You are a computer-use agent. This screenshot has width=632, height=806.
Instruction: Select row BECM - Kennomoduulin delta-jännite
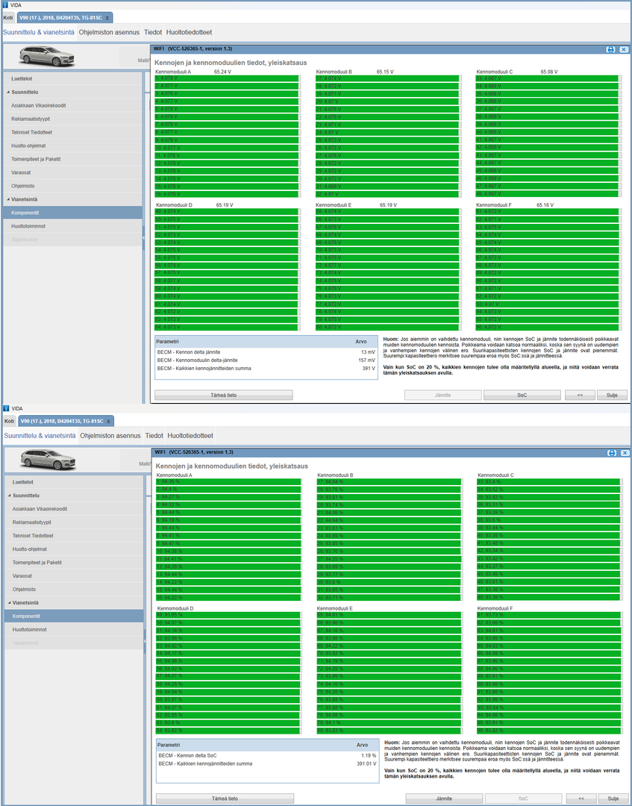pyautogui.click(x=266, y=360)
